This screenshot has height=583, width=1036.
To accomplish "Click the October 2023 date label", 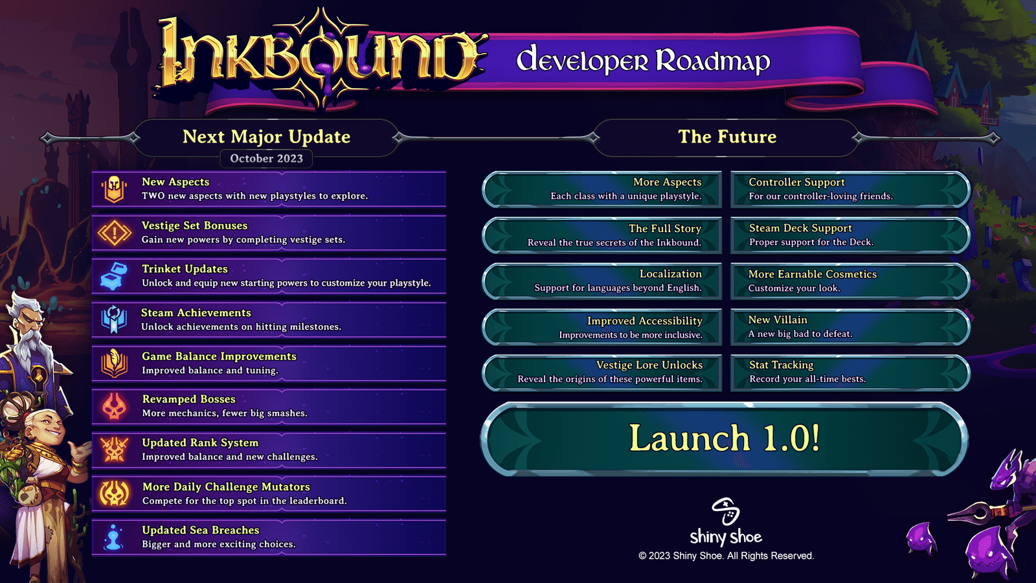I will pos(266,159).
